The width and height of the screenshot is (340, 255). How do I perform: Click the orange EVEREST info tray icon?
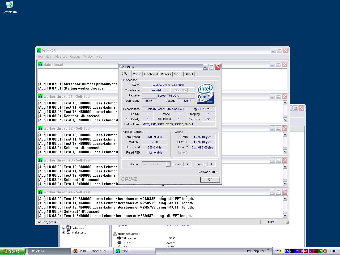coord(325,251)
